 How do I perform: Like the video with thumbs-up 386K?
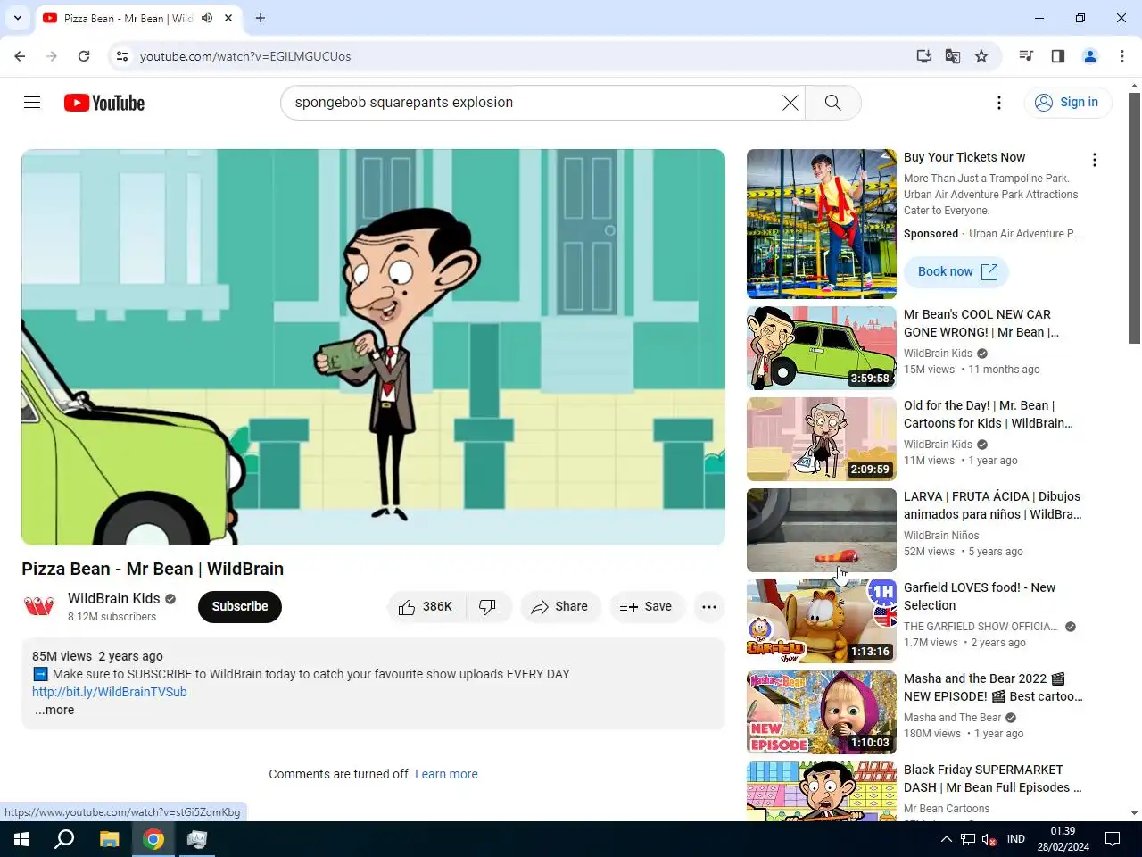tap(426, 607)
